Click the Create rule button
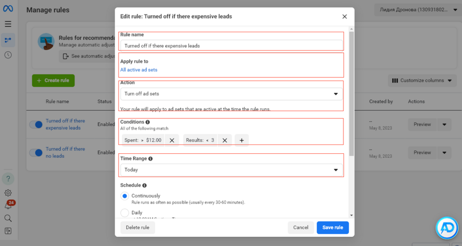Screen dimensions: 462x246 coord(53,80)
